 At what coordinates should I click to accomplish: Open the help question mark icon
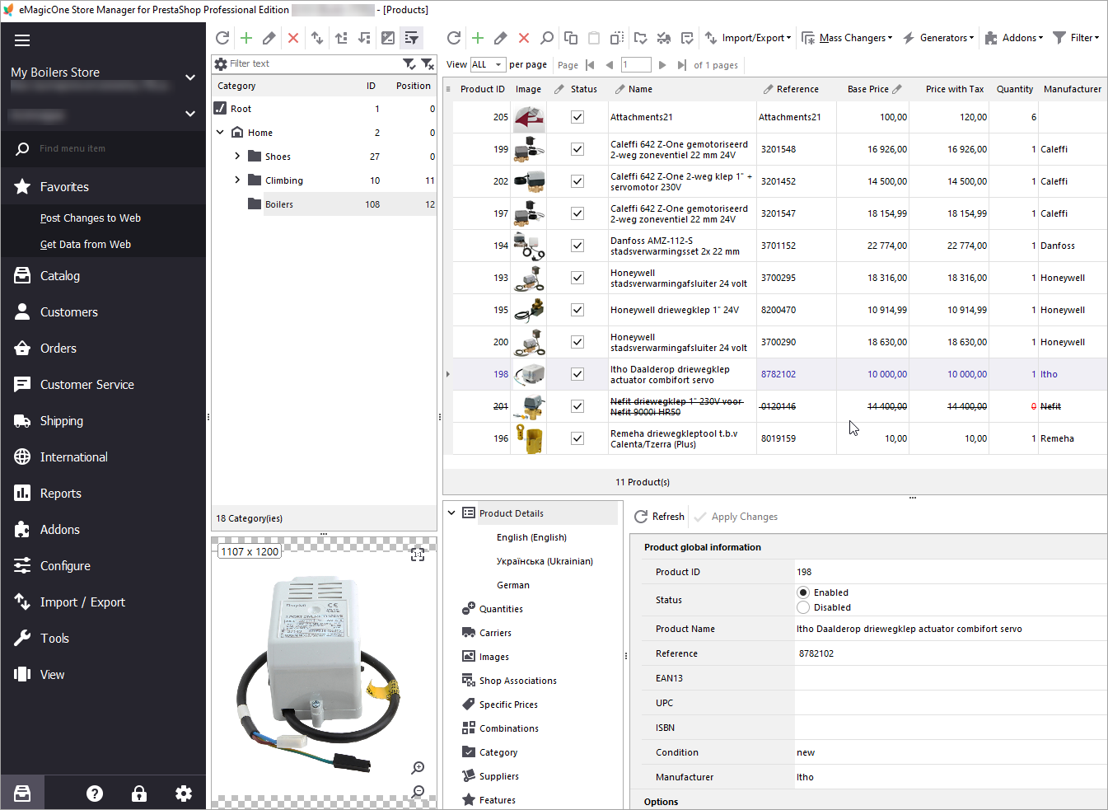pyautogui.click(x=95, y=794)
